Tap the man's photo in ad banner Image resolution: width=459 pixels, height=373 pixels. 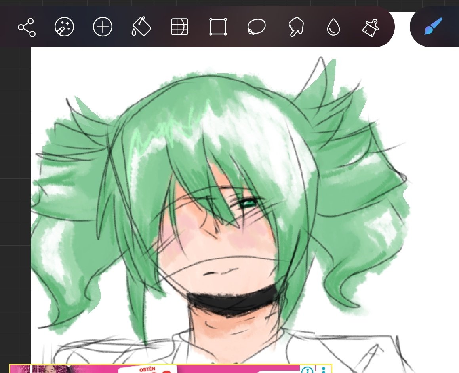pyautogui.click(x=50, y=369)
